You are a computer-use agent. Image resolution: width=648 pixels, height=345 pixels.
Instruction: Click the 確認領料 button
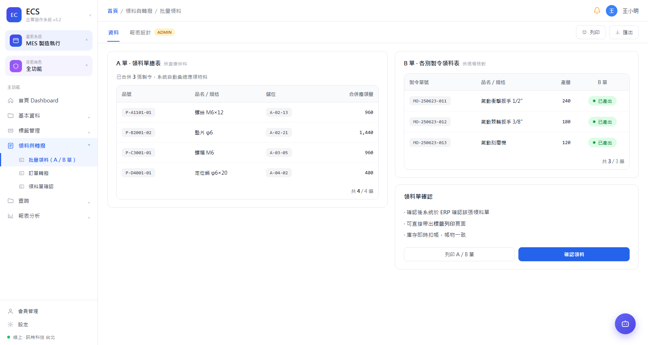[x=574, y=254]
